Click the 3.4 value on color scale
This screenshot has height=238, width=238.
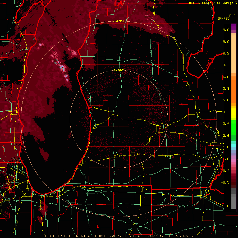[x=226, y=124]
